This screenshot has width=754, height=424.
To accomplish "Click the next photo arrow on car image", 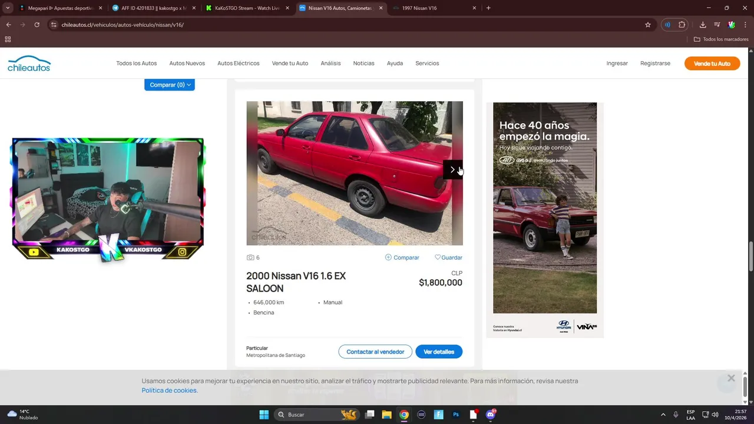I will pos(452,170).
